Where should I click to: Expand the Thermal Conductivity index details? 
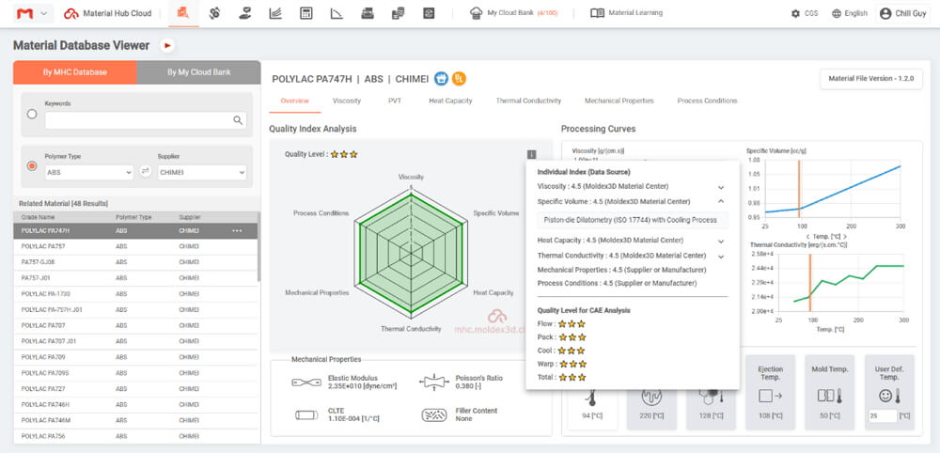pos(721,256)
